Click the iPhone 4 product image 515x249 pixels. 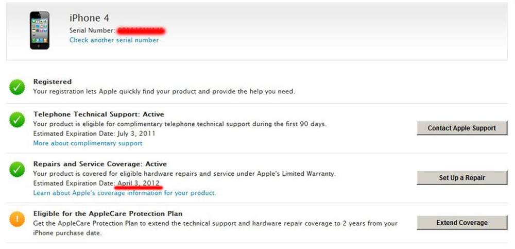point(40,30)
